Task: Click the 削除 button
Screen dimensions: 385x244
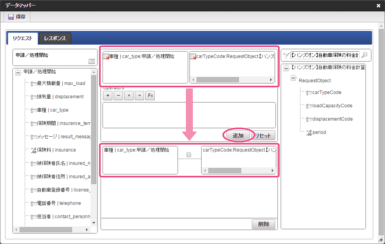Action: 264,224
